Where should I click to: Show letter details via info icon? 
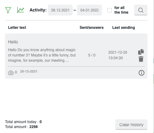click(141, 73)
